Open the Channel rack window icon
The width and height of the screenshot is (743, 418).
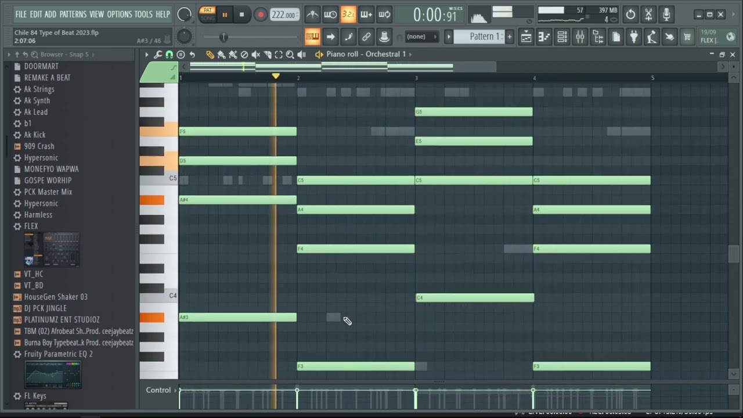pyautogui.click(x=562, y=37)
